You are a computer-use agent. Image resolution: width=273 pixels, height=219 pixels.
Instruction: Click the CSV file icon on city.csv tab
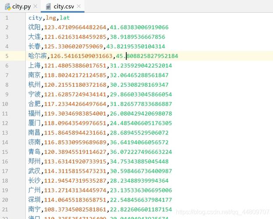[48, 7]
